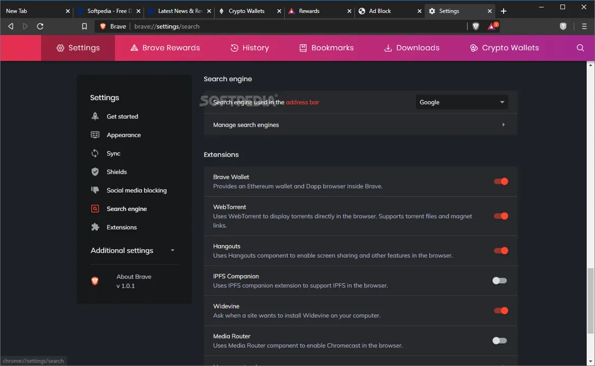Open History in the pink header
The width and height of the screenshot is (595, 366).
[x=250, y=48]
